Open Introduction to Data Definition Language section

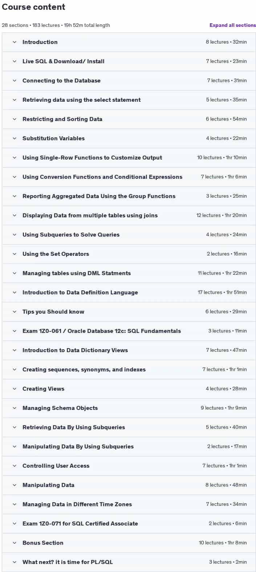(x=129, y=293)
